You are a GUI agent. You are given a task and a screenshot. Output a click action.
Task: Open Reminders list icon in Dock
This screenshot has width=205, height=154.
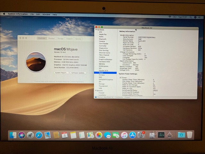(x=82, y=135)
